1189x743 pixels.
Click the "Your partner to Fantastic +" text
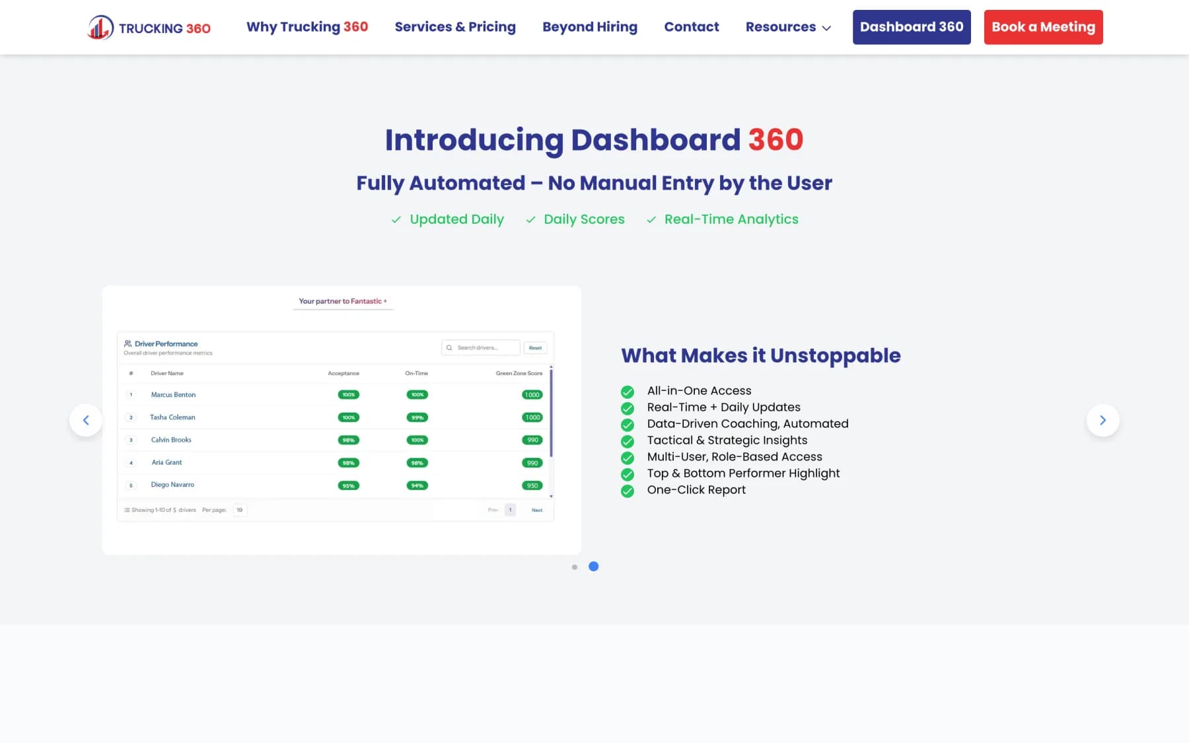[343, 301]
